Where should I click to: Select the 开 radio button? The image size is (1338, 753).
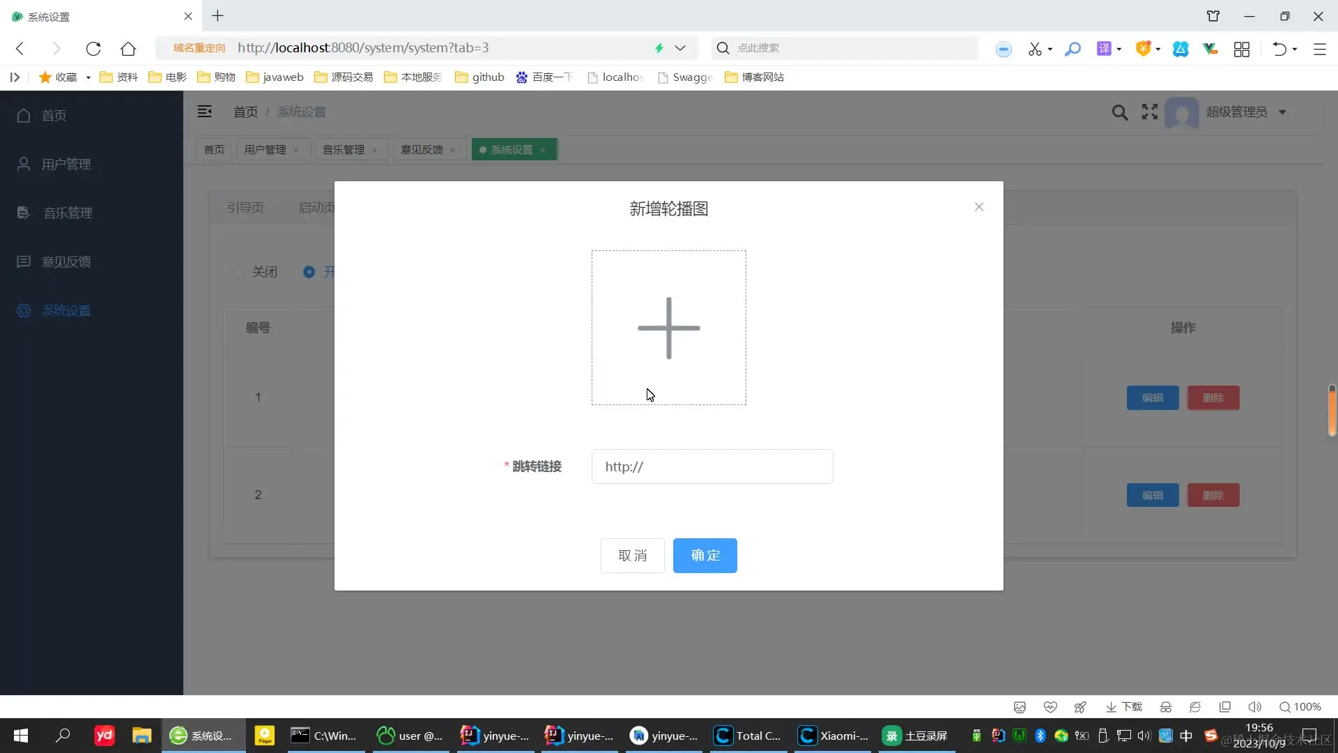point(309,272)
